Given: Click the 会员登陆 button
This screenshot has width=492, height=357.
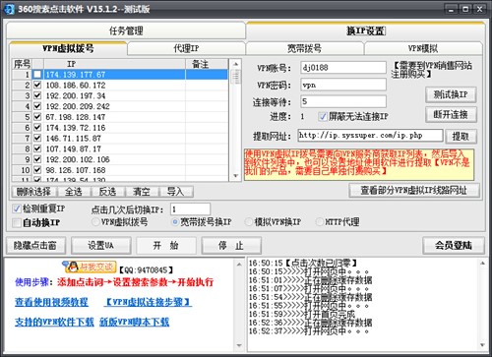Looking at the screenshot, I should click(x=454, y=245).
